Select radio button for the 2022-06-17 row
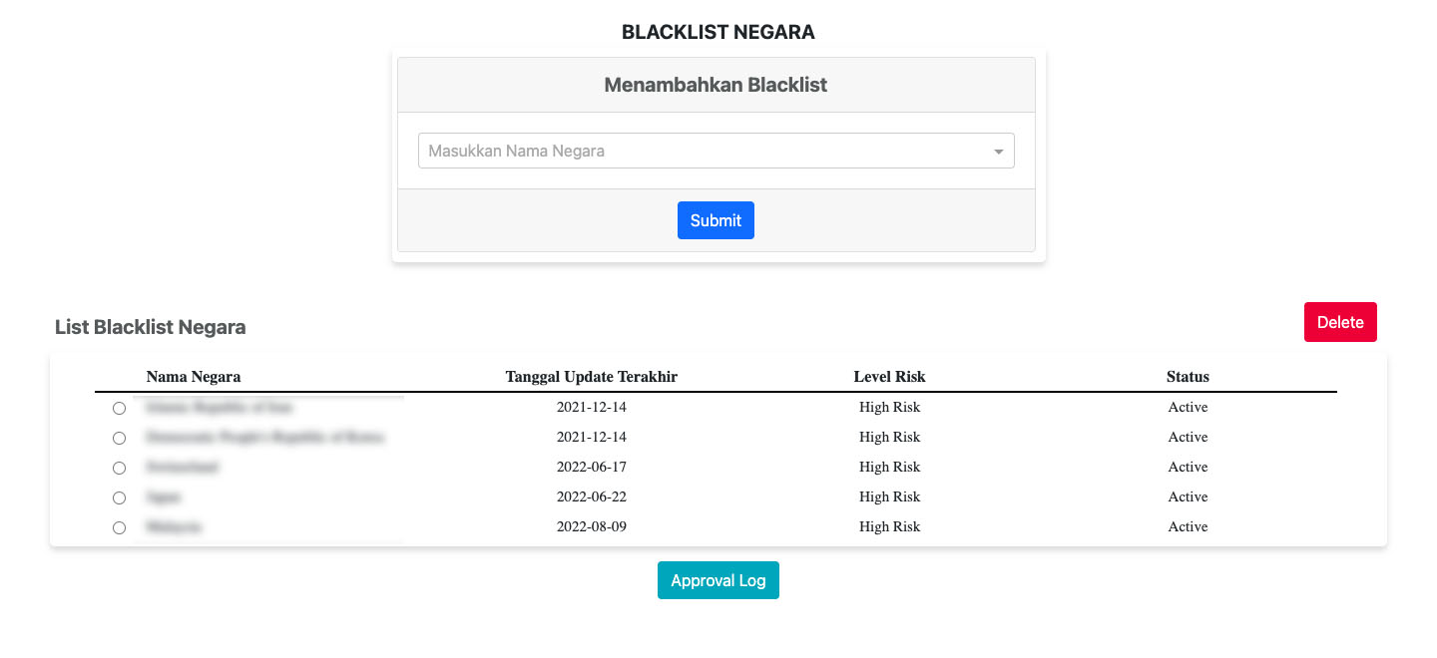This screenshot has width=1437, height=658. (x=119, y=468)
